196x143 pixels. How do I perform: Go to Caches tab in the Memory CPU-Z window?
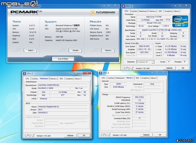coord(111,78)
